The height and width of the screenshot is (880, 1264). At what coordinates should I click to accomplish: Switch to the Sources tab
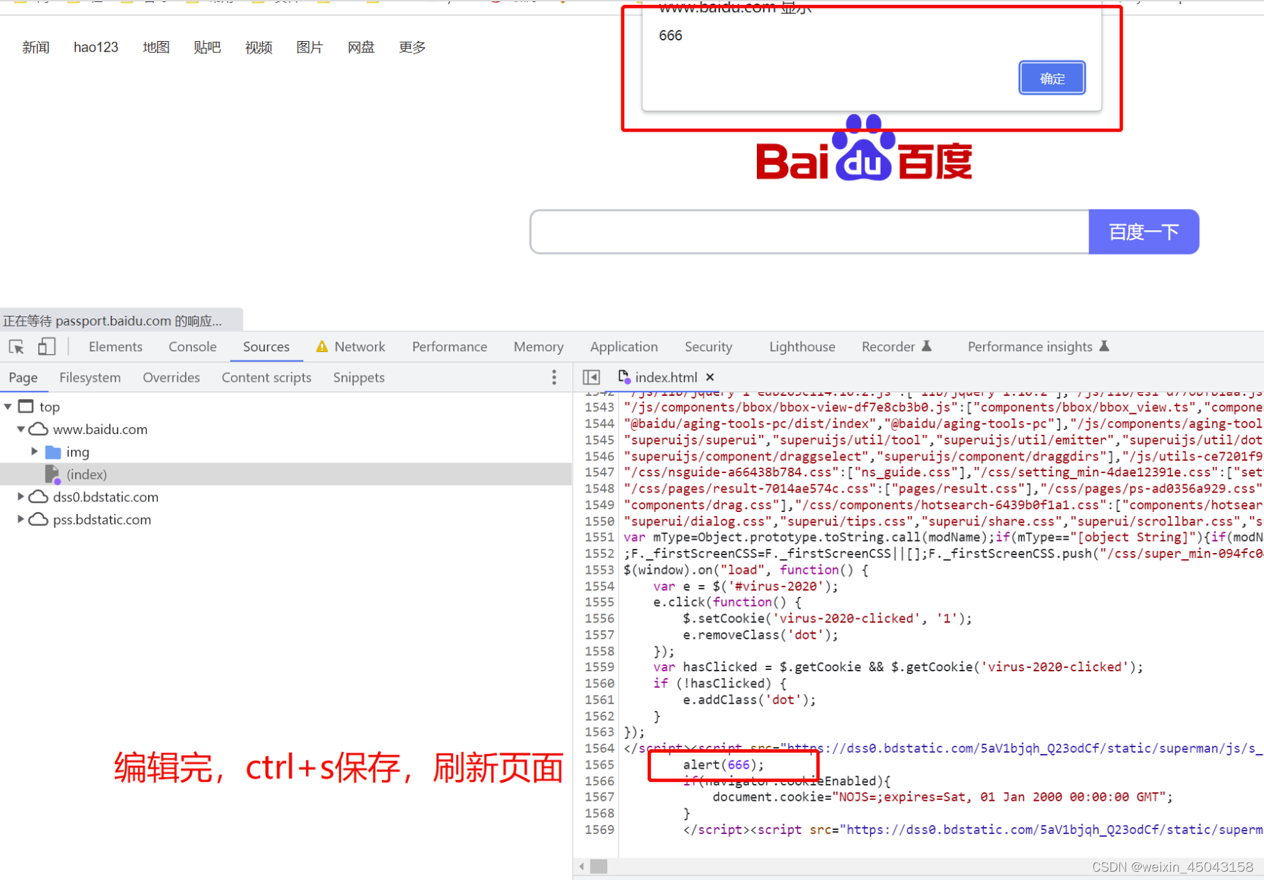(x=266, y=346)
